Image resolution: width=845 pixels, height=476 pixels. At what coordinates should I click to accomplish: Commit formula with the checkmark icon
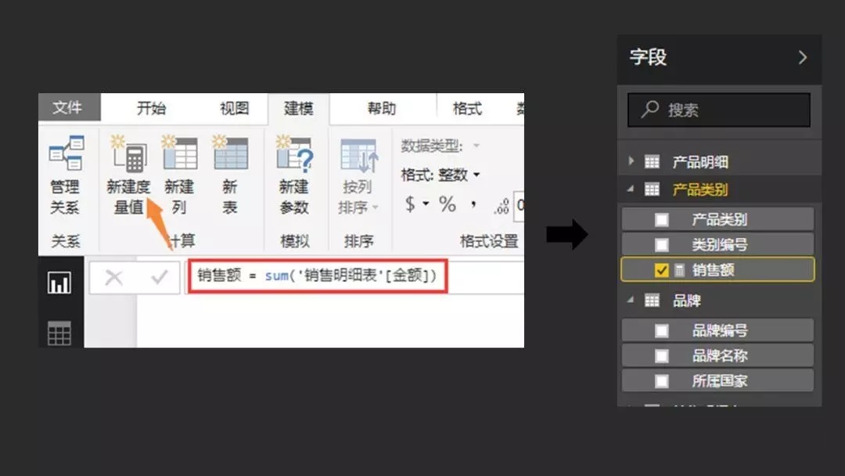pyautogui.click(x=159, y=278)
